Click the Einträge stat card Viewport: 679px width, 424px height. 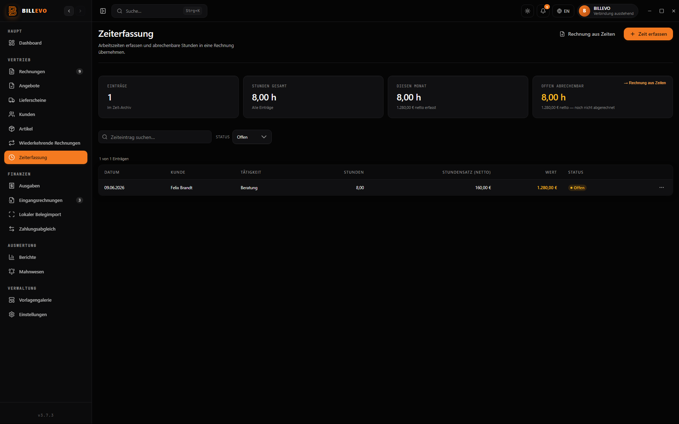pyautogui.click(x=168, y=97)
